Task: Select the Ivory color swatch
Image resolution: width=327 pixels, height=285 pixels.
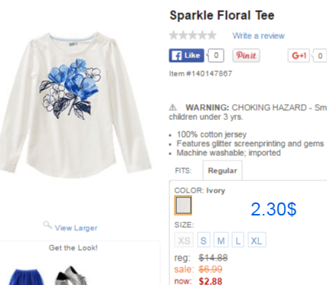Action: [183, 206]
